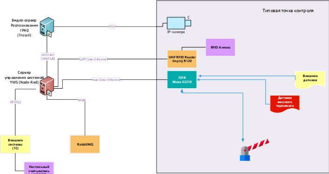
Task: Click the UHF RFID Reader Impinj R120 block
Action: click(182, 59)
